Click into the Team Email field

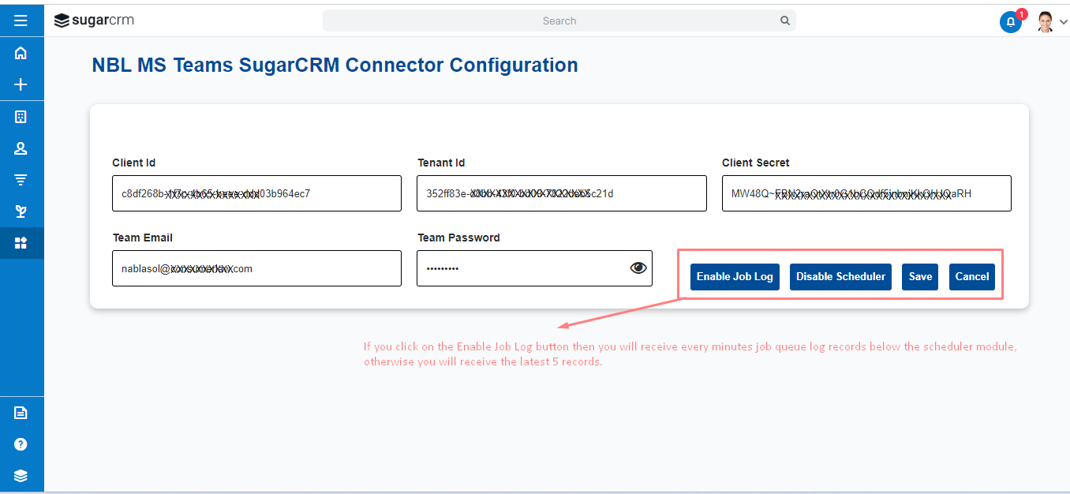(256, 268)
